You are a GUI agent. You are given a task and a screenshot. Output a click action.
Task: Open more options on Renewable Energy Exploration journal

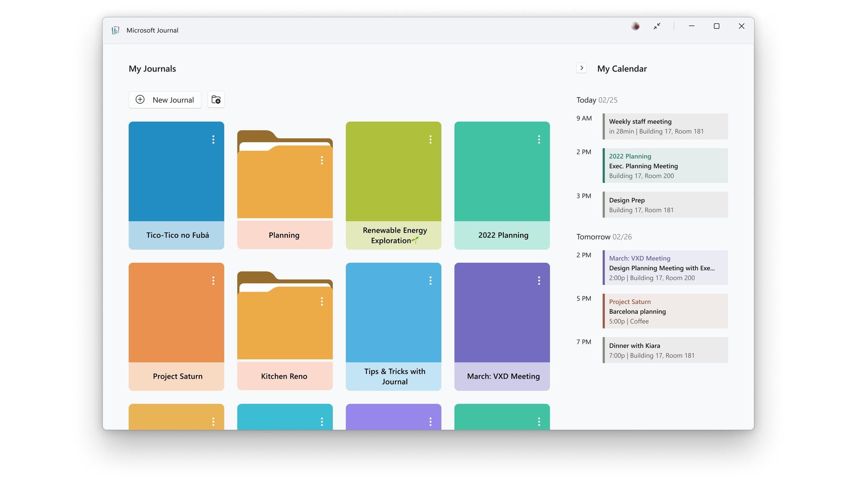pyautogui.click(x=430, y=139)
